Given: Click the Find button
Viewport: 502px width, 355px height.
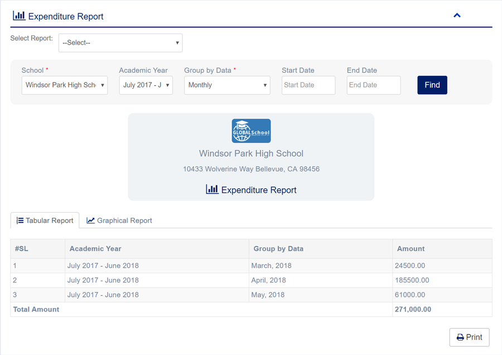Looking at the screenshot, I should [x=432, y=85].
